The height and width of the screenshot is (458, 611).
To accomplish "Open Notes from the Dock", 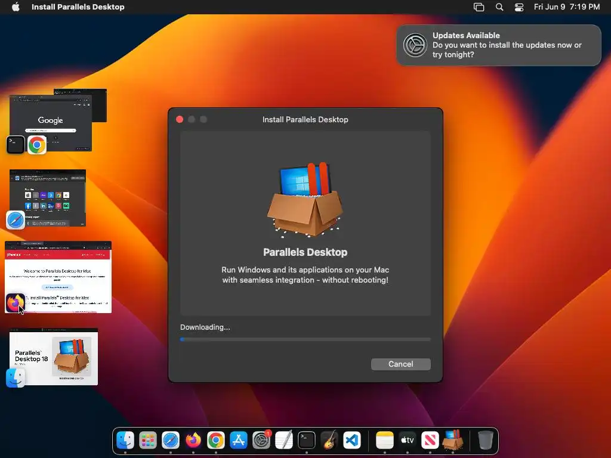I will [x=385, y=441].
